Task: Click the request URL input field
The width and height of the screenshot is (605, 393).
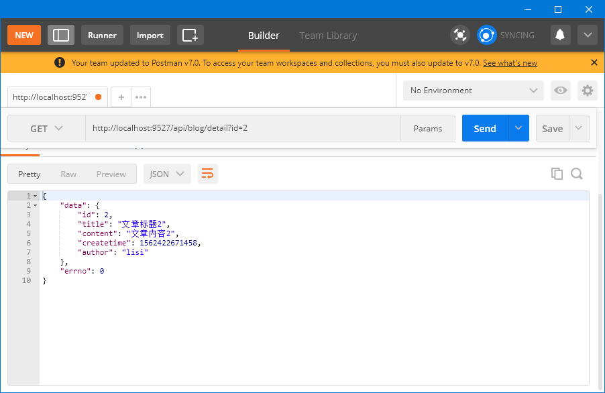Action: click(x=243, y=128)
